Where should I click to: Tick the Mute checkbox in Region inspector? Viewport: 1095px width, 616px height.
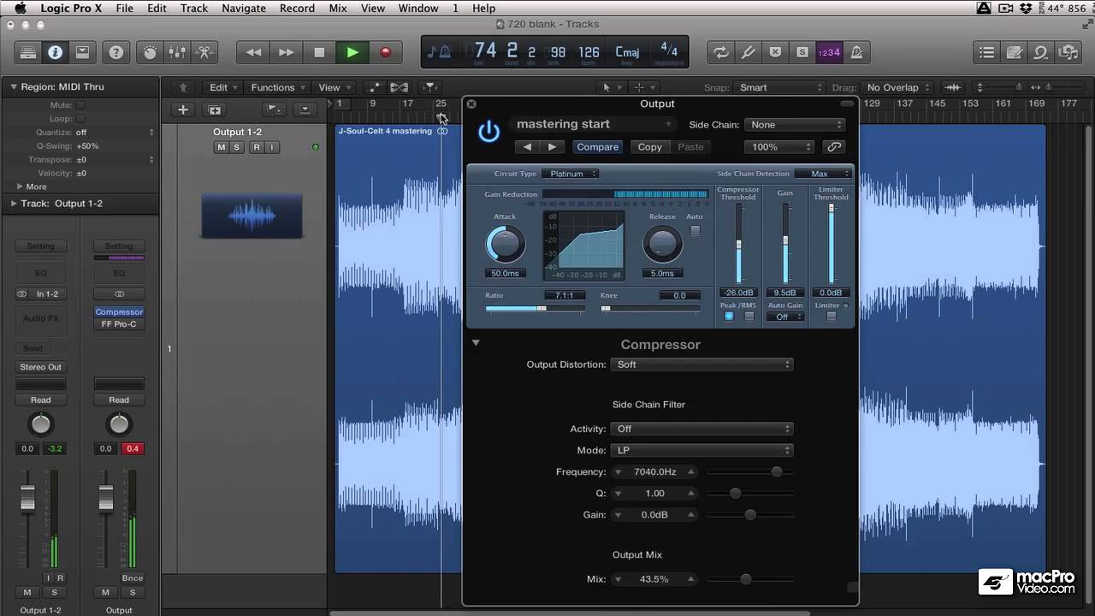pyautogui.click(x=80, y=105)
